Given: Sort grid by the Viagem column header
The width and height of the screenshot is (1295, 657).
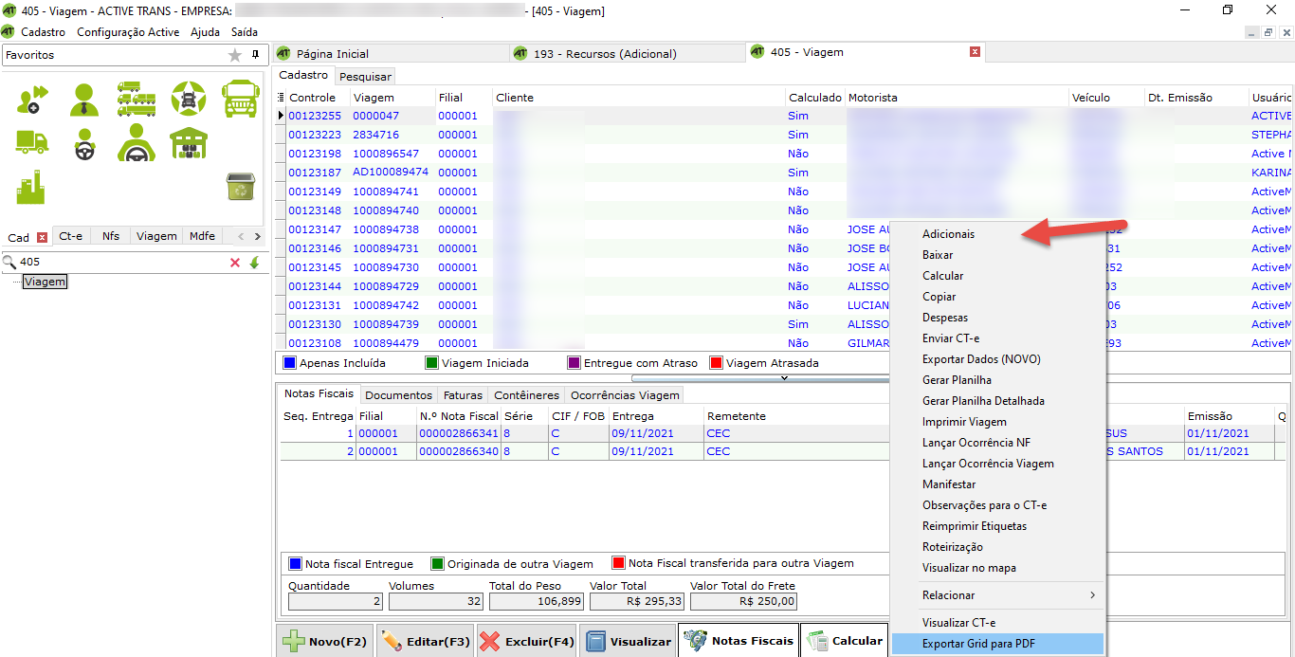Looking at the screenshot, I should pos(392,98).
